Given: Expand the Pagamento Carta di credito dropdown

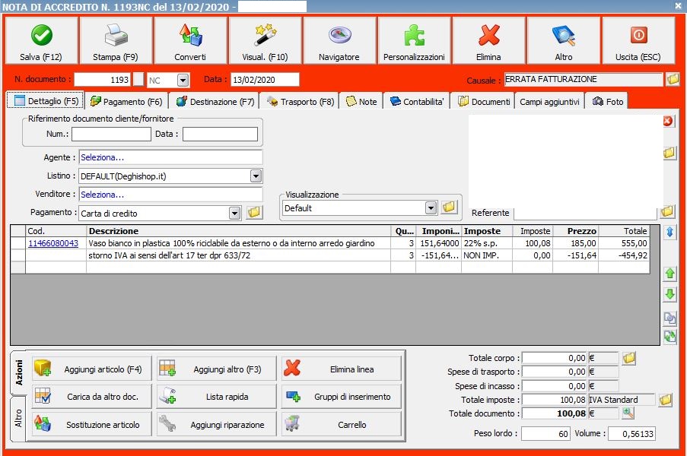Looking at the screenshot, I should [235, 213].
